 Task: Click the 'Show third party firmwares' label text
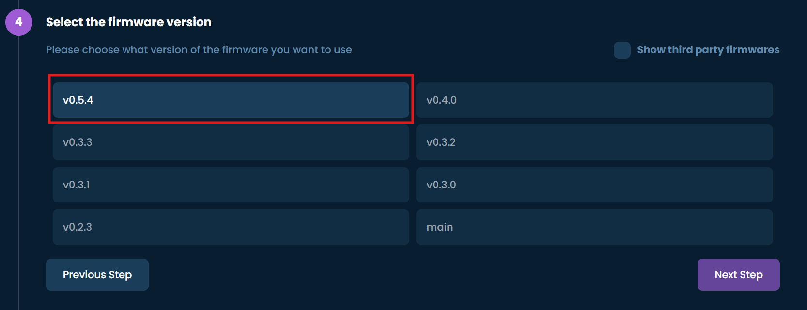point(708,50)
